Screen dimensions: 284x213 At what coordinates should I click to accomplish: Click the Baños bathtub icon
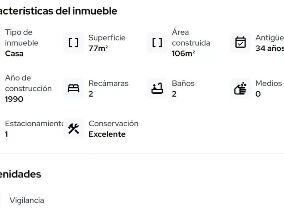coord(157,88)
